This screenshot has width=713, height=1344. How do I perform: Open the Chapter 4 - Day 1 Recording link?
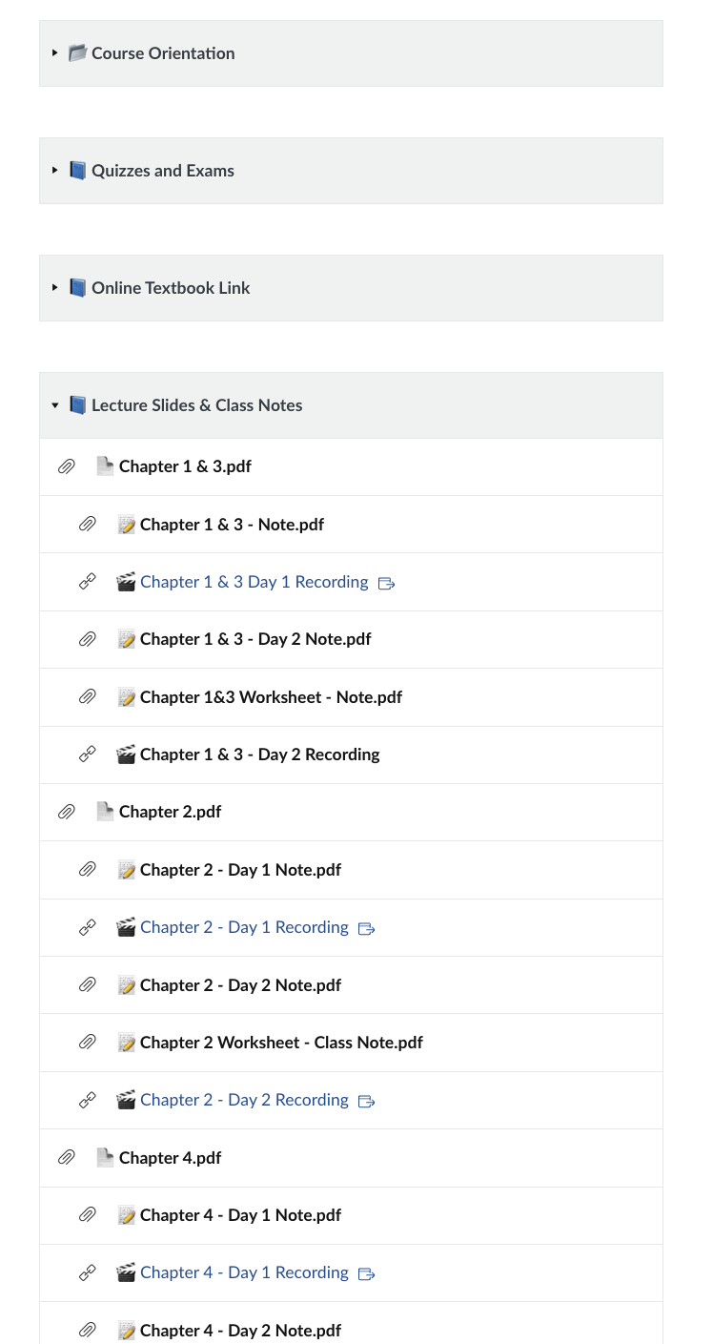(244, 1272)
